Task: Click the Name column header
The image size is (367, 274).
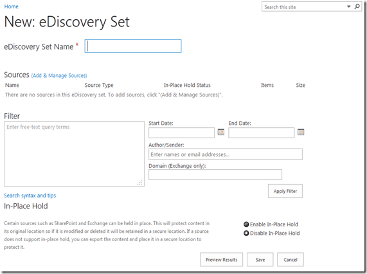Action: click(12, 86)
